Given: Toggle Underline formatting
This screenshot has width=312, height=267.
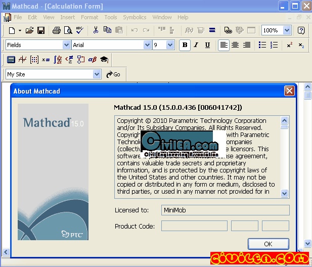Looking at the screenshot, I should click(207, 45).
